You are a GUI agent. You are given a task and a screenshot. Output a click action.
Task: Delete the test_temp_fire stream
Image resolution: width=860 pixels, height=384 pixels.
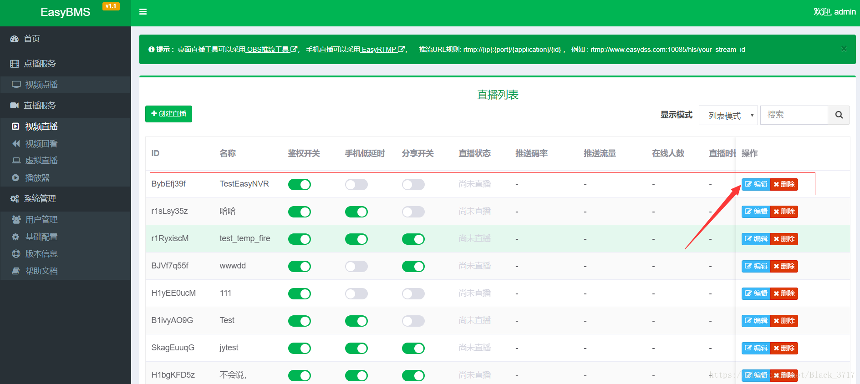point(784,239)
